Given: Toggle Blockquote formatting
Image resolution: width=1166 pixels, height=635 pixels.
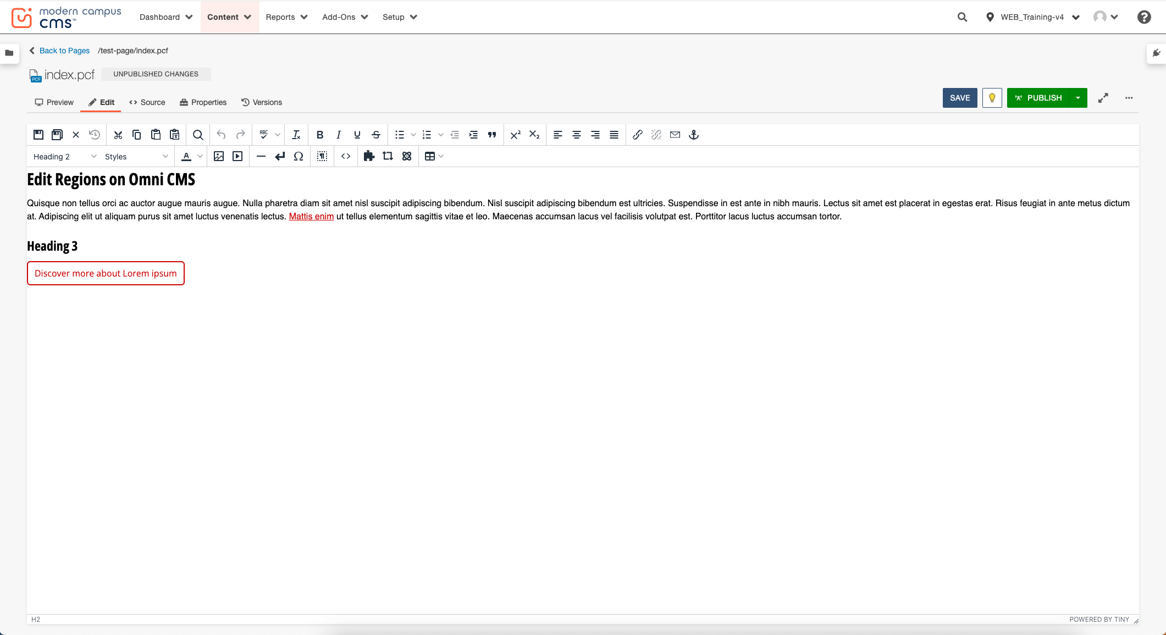Looking at the screenshot, I should click(x=492, y=135).
